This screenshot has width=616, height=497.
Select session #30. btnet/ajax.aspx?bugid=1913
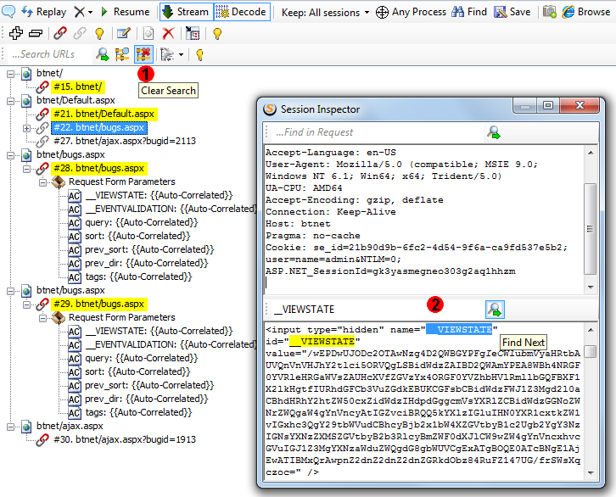125,439
